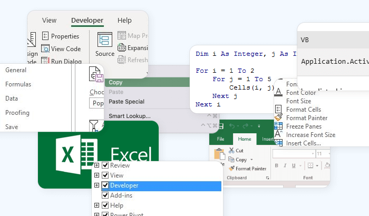Image resolution: width=369 pixels, height=216 pixels.
Task: Toggle the View checkbox in tab list
Action: pyautogui.click(x=105, y=175)
